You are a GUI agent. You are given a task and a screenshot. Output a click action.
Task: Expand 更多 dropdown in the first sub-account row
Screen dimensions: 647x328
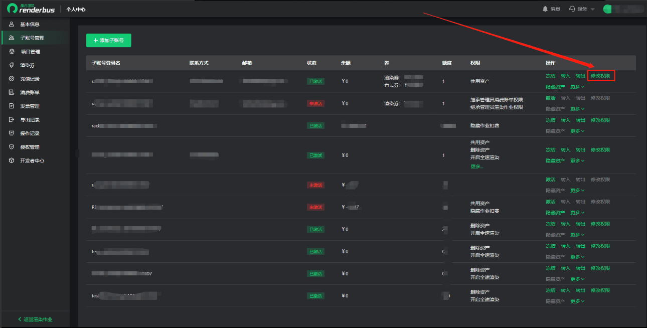pos(577,87)
